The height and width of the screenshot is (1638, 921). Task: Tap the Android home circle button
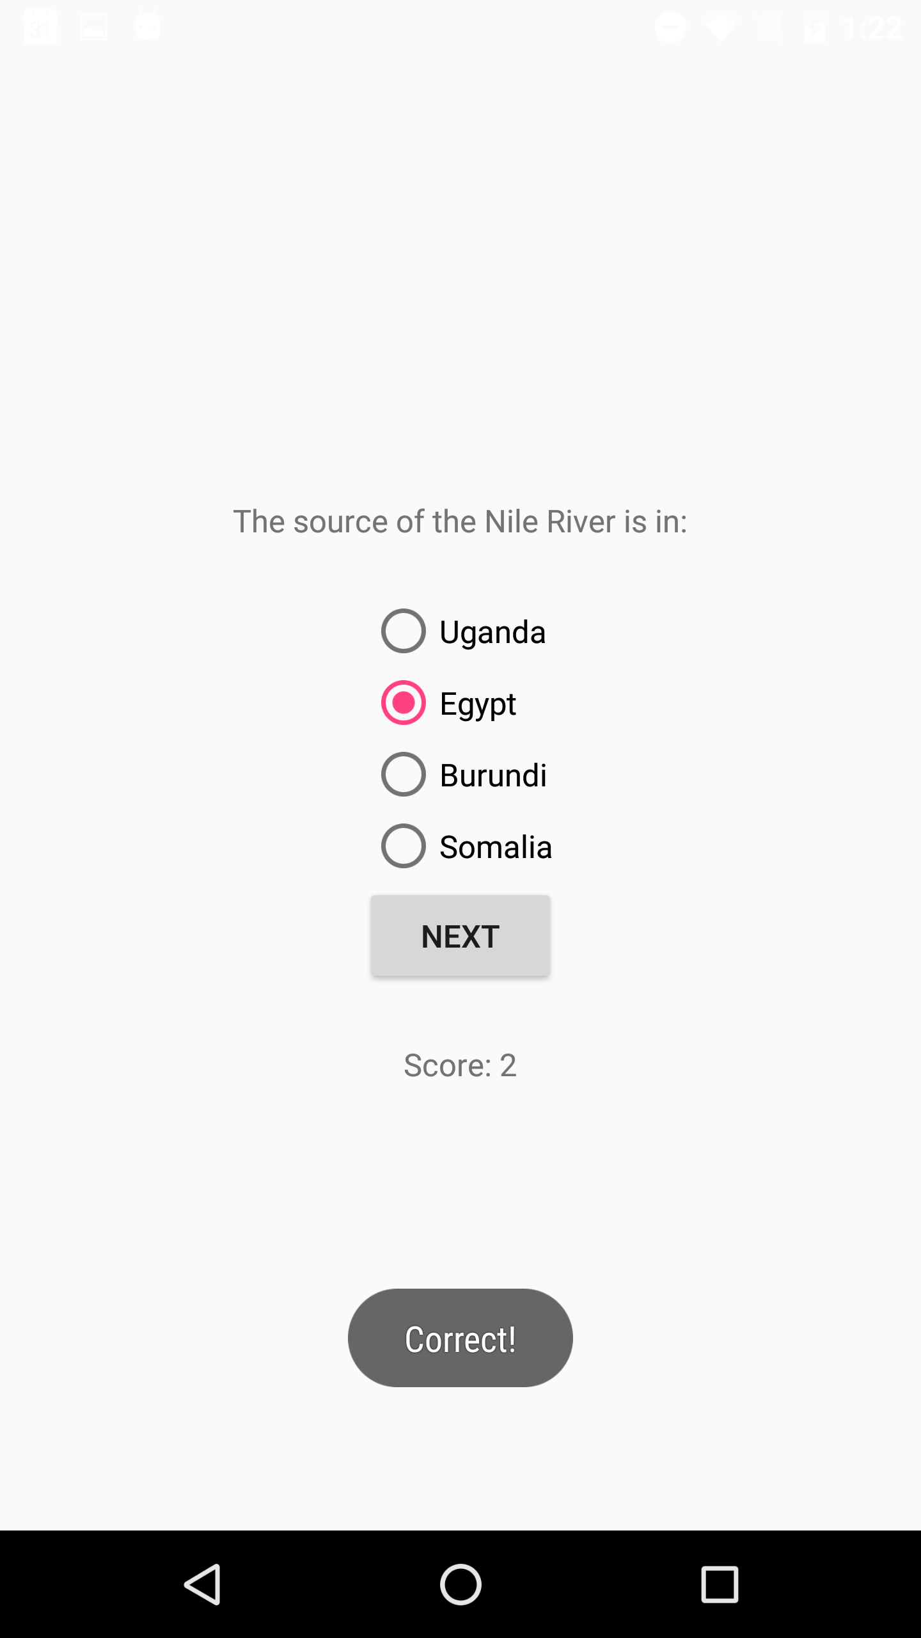click(460, 1584)
